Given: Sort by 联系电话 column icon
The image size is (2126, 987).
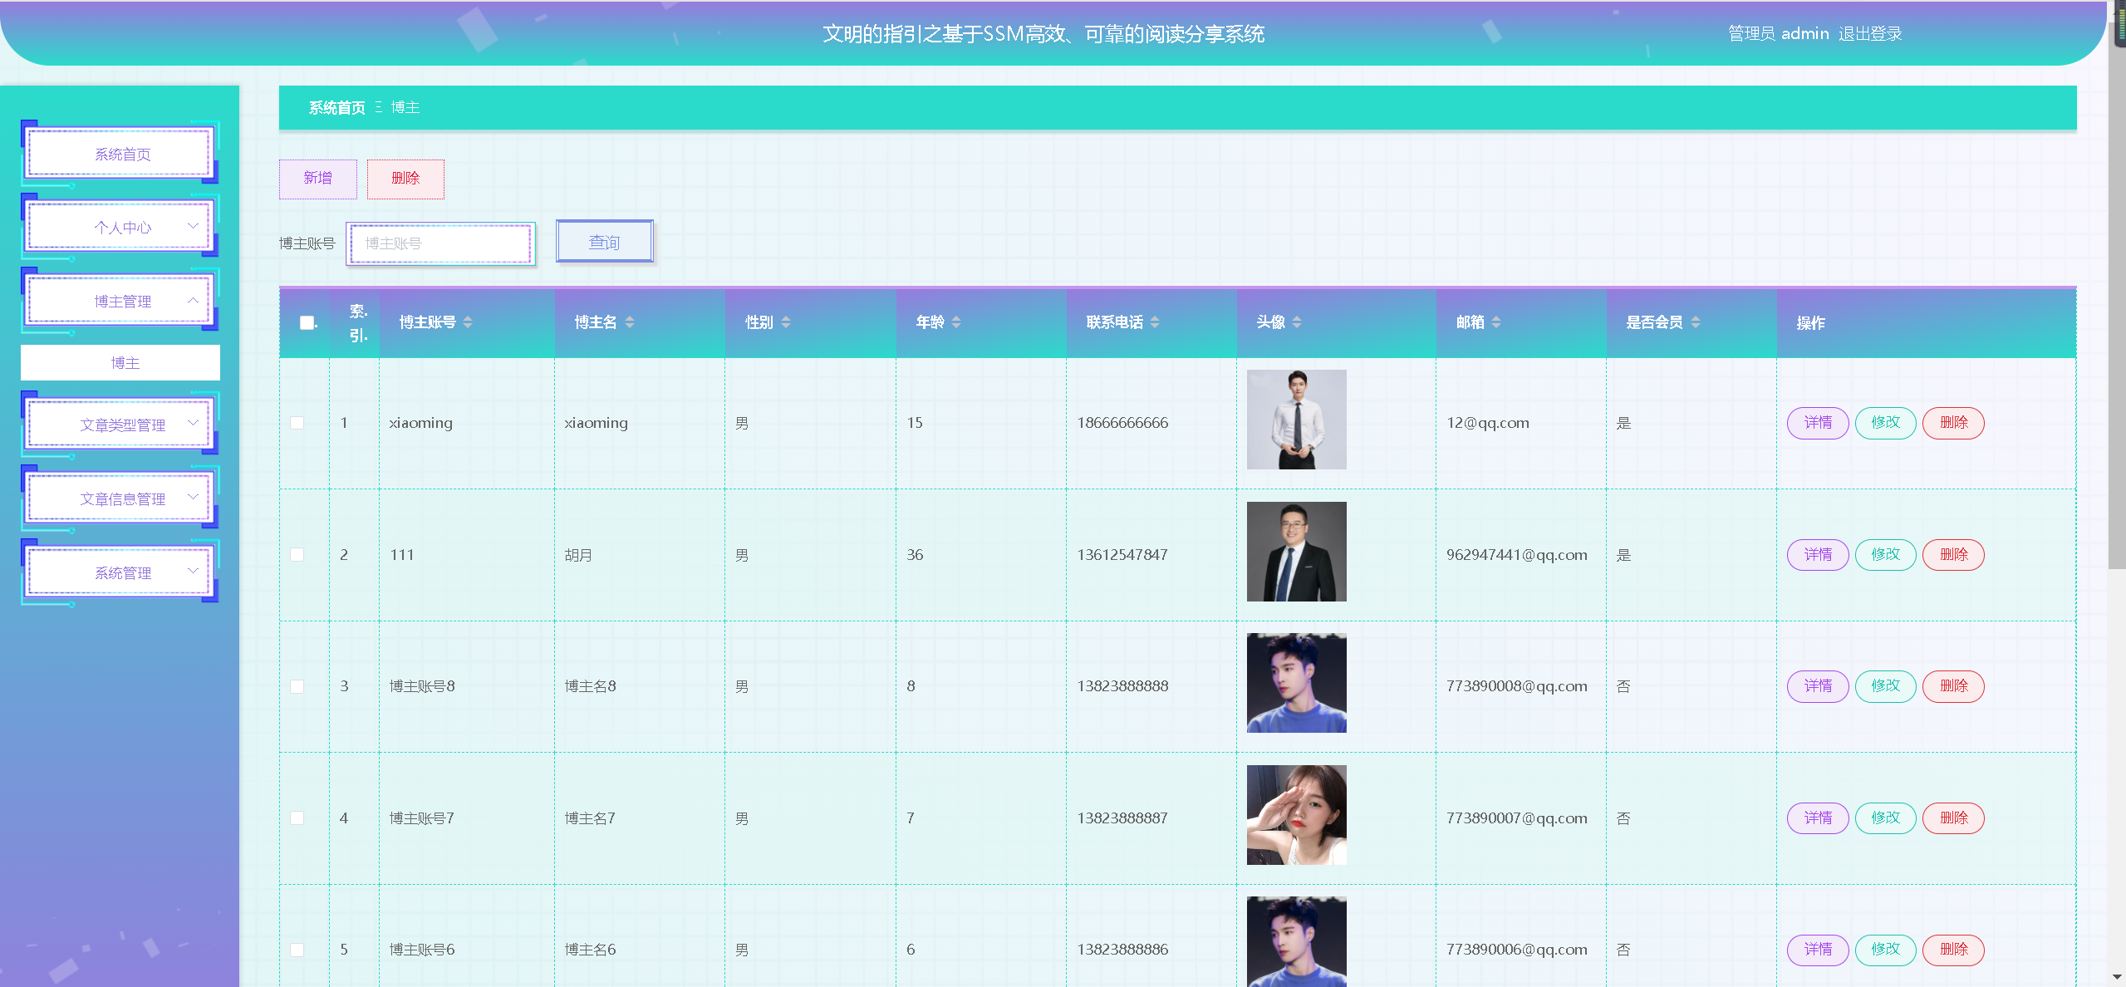Looking at the screenshot, I should coord(1155,322).
